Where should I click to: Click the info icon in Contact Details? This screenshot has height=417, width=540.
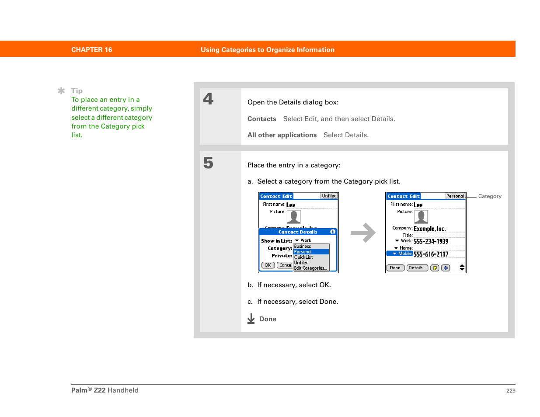coord(333,232)
